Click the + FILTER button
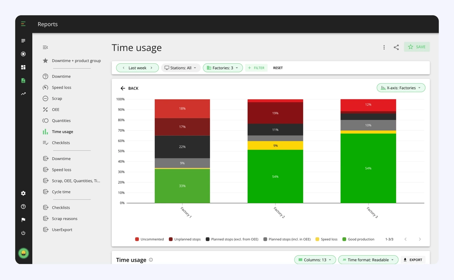 click(256, 68)
